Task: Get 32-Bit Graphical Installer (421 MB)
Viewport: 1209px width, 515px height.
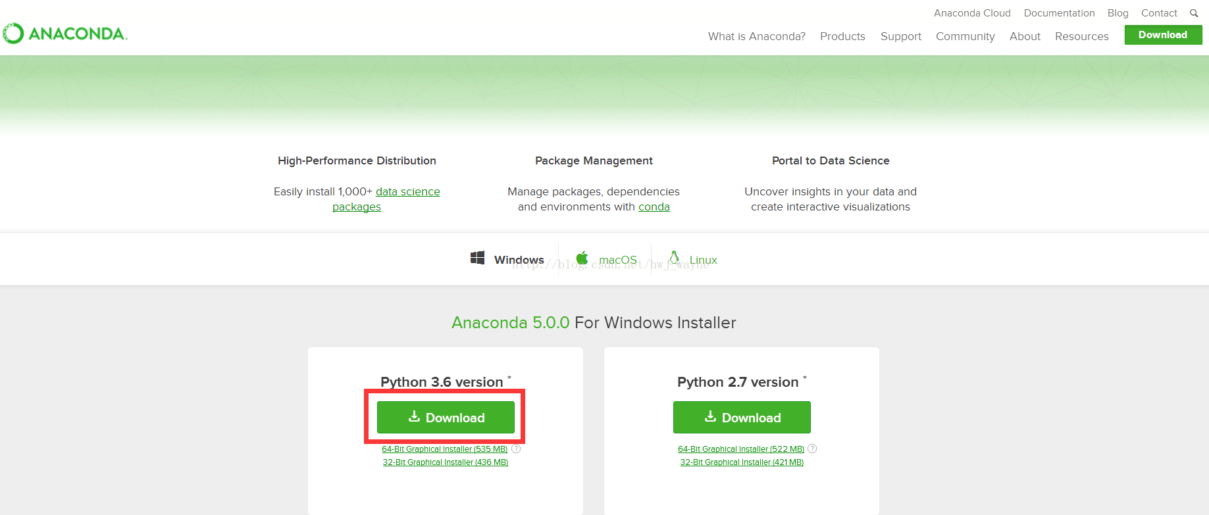Action: pyautogui.click(x=742, y=462)
